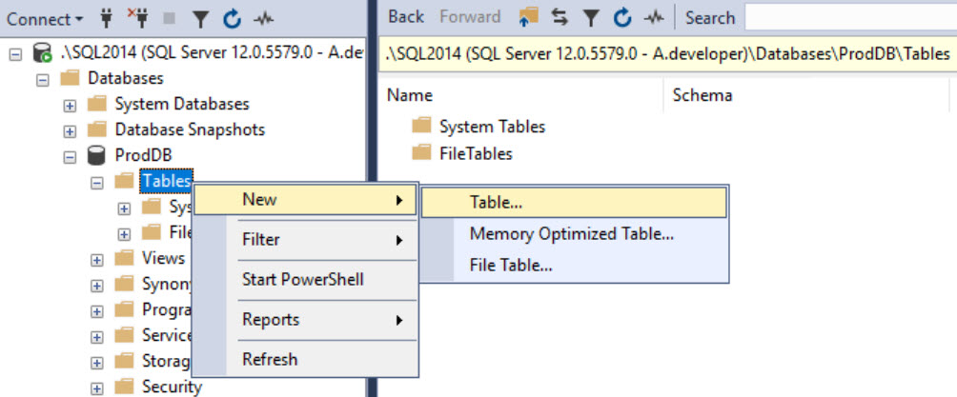Sort by the Name column header
This screenshot has height=397, width=957.
410,95
